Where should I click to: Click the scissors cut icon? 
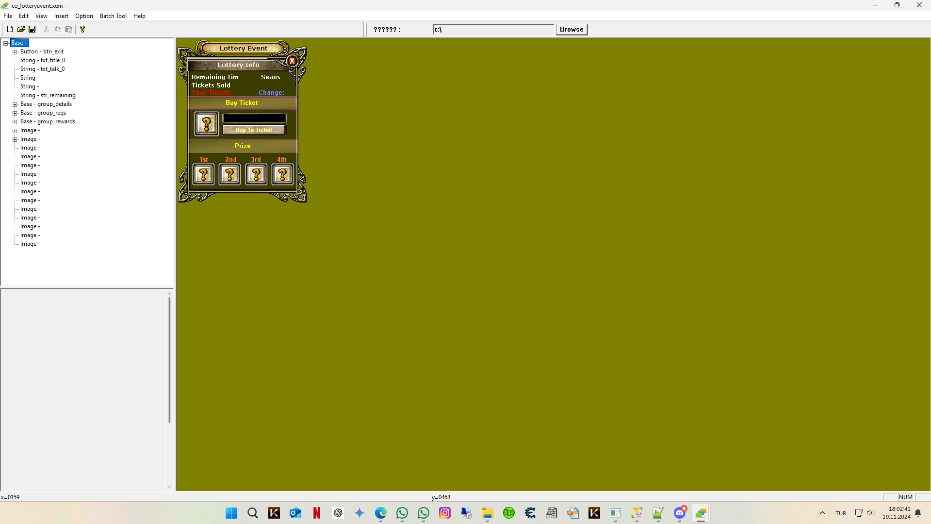46,29
